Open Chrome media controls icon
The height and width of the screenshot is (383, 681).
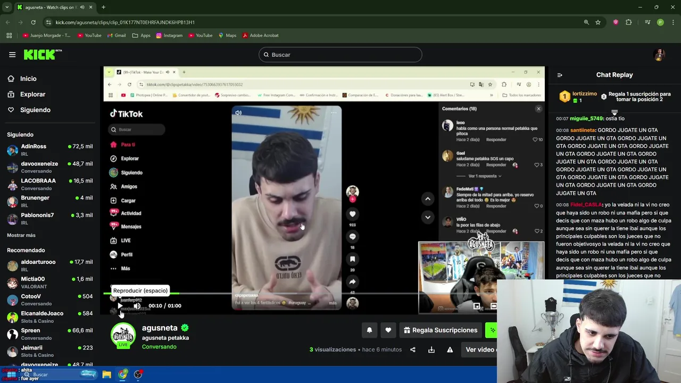pyautogui.click(x=647, y=22)
